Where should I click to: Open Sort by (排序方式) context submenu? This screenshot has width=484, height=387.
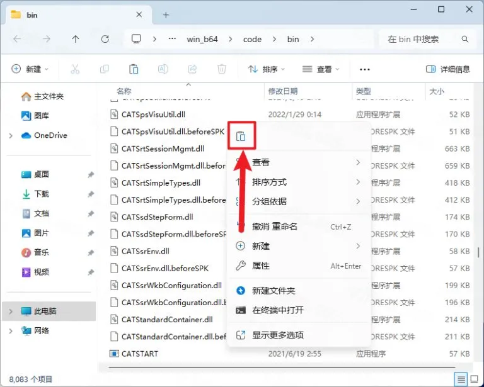[299, 182]
